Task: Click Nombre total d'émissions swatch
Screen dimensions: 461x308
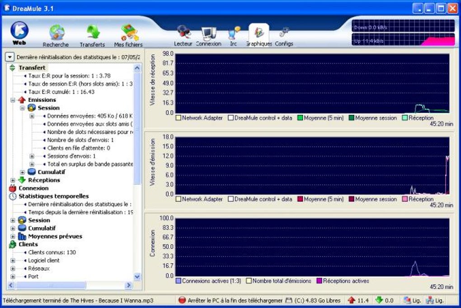Action: point(249,281)
